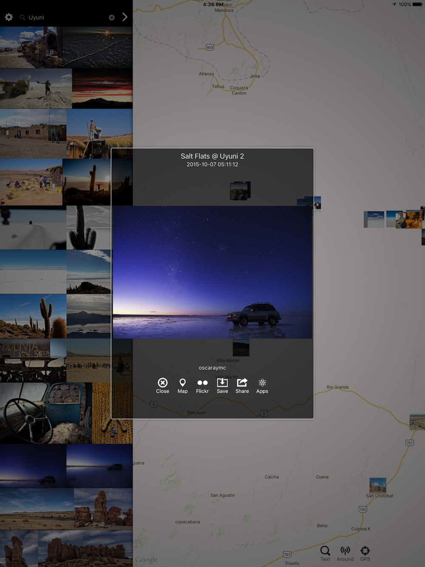Tap the Calcha map label

(x=272, y=477)
